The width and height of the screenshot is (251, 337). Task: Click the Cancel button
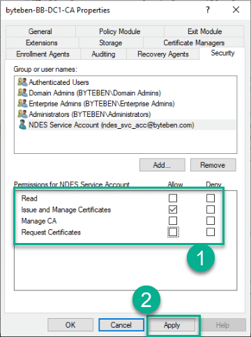pos(121,325)
